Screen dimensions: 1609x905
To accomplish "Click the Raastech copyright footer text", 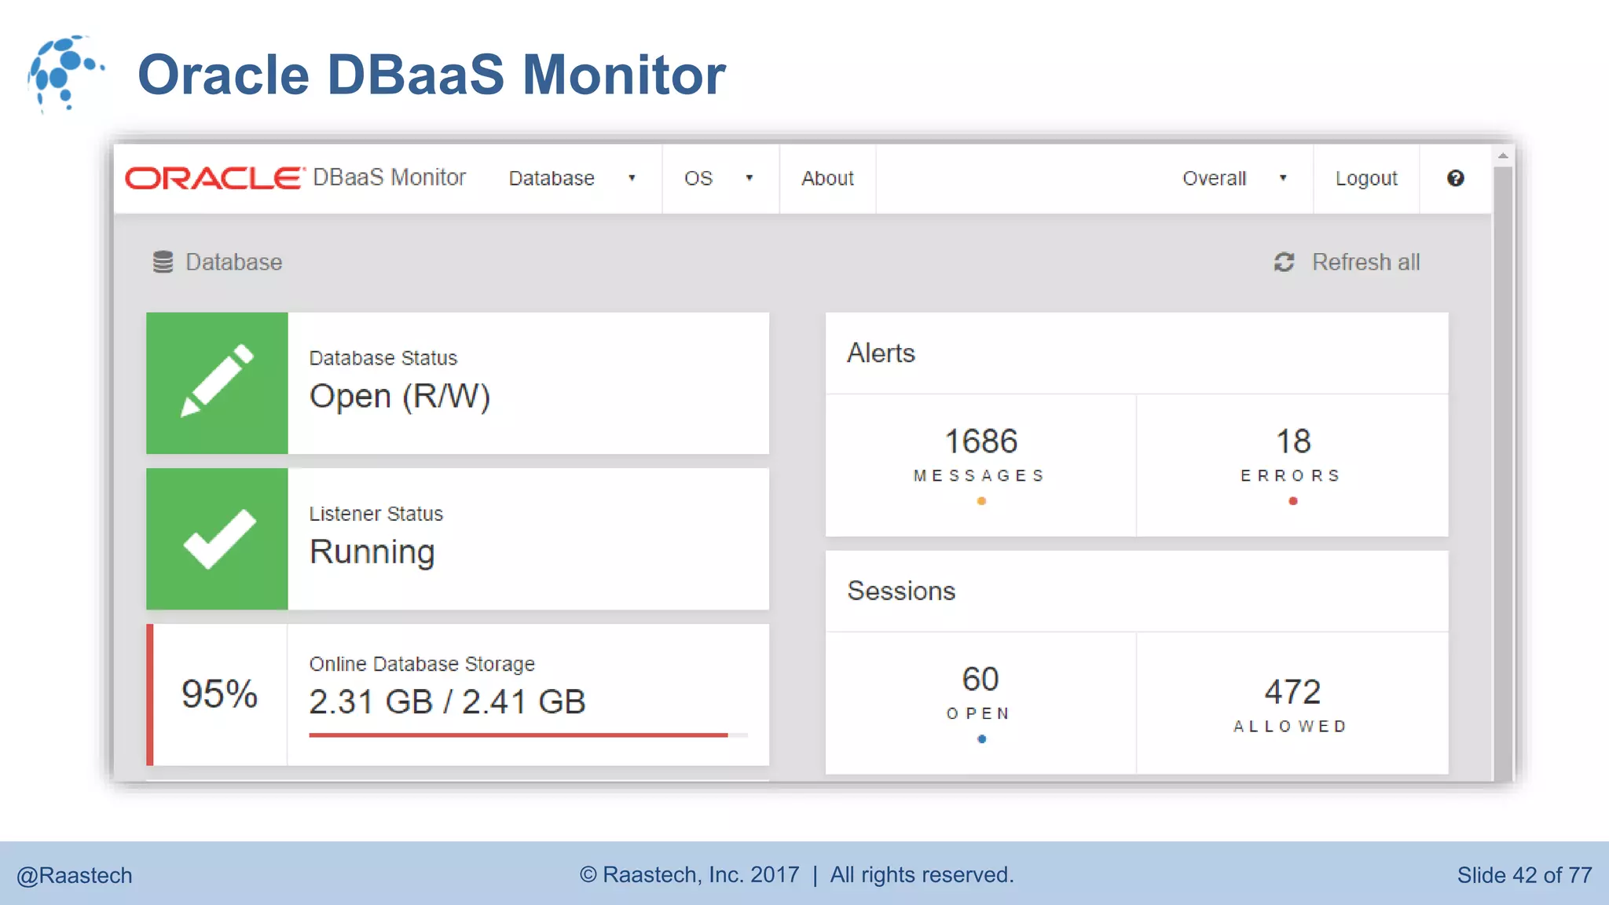I will point(797,875).
